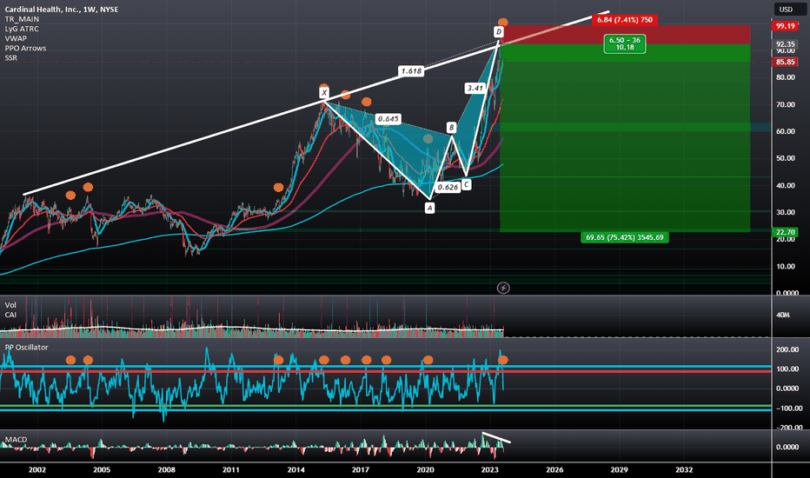This screenshot has width=810, height=478.
Task: Click the 1.618 ratio label
Action: (411, 70)
